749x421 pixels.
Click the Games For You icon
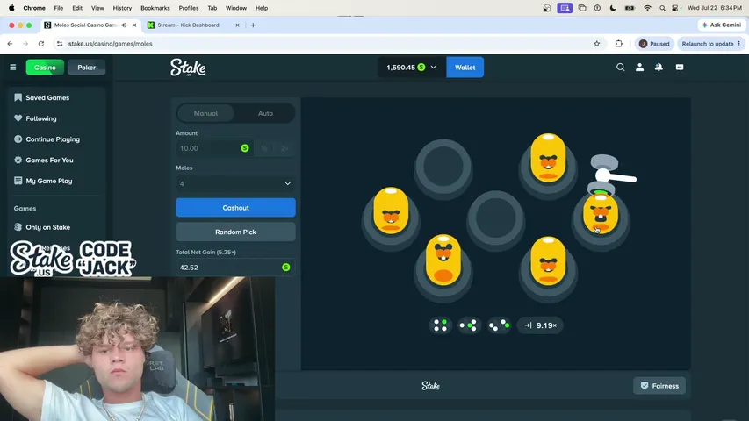click(18, 160)
